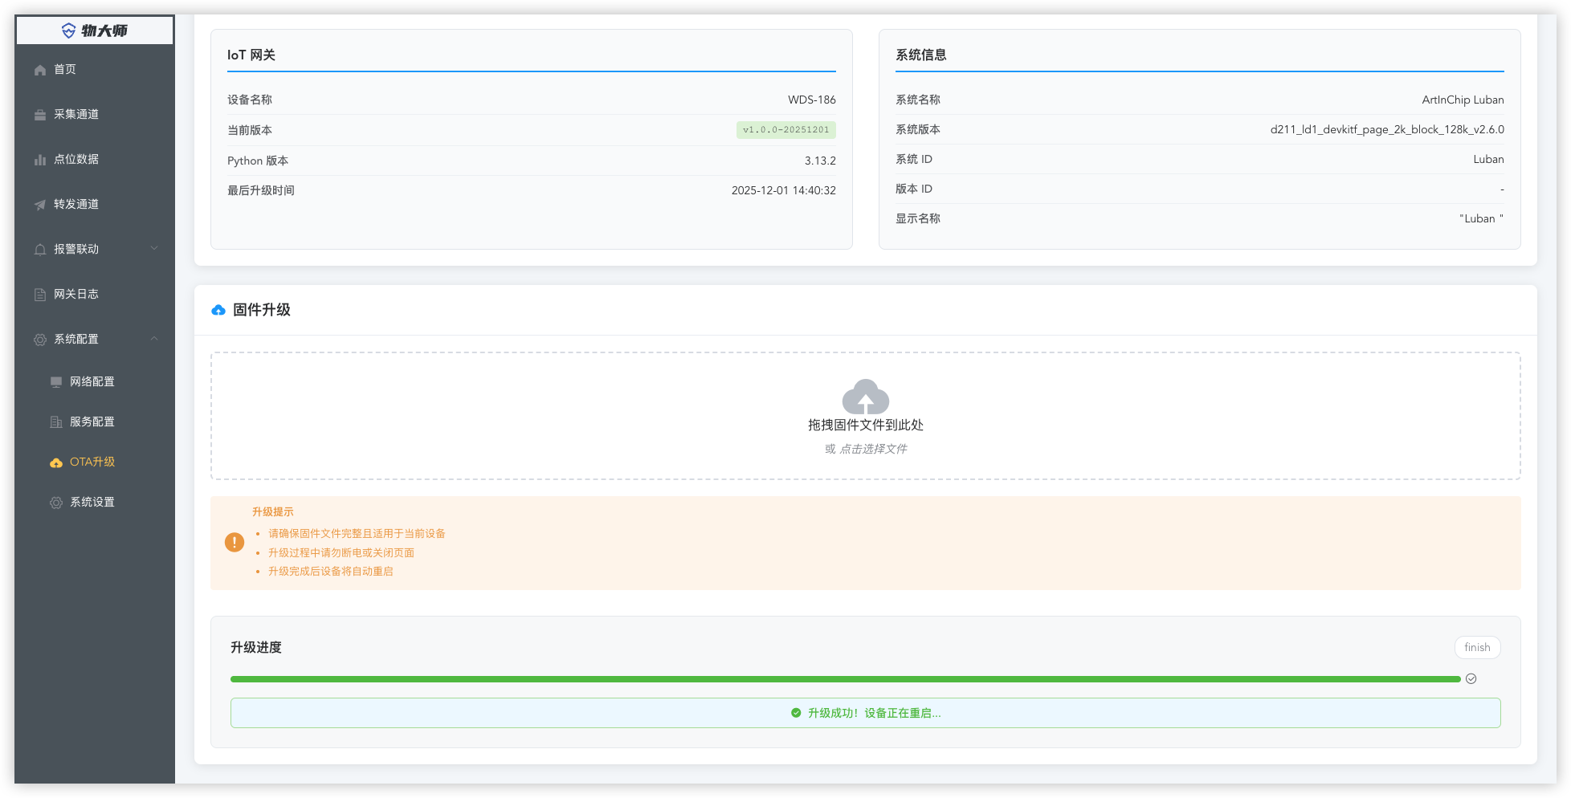Collapse the 系统配置 submenu chevron
This screenshot has width=1571, height=798.
154,339
